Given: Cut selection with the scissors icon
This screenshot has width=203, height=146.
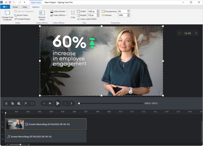Looking at the screenshot, I should [6, 103].
